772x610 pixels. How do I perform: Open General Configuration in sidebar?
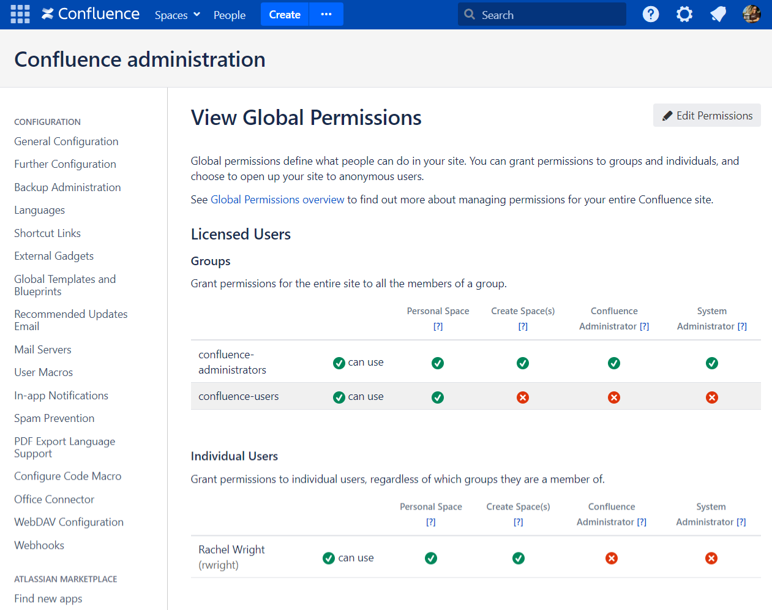pyautogui.click(x=66, y=141)
